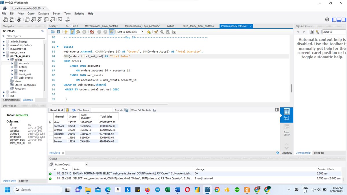
Task: Toggle word wrap in the SQL editor
Action: click(174, 32)
